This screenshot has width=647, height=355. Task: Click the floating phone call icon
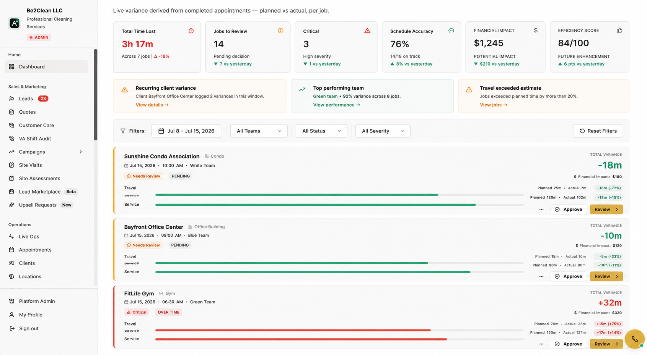pyautogui.click(x=635, y=339)
